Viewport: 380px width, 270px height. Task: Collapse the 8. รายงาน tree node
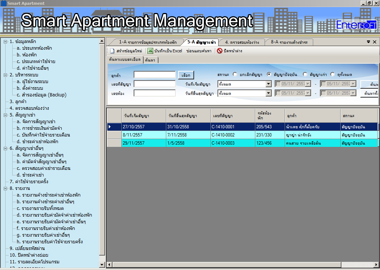[x=5, y=188]
